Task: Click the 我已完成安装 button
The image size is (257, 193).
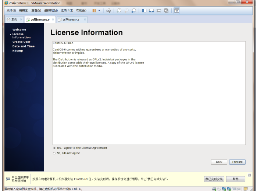Action: tap(214, 179)
